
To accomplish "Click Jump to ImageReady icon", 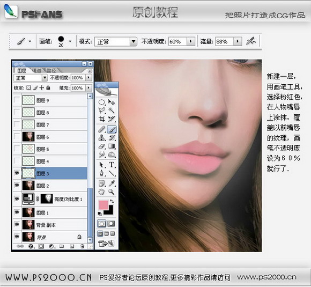I will (x=106, y=243).
